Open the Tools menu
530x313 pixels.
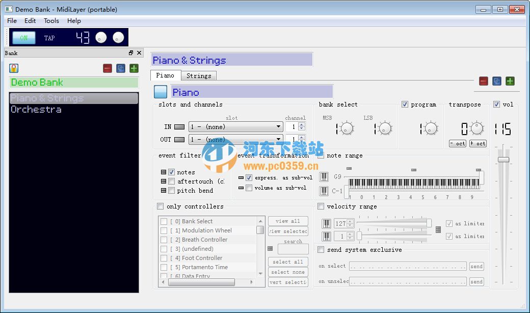[51, 21]
